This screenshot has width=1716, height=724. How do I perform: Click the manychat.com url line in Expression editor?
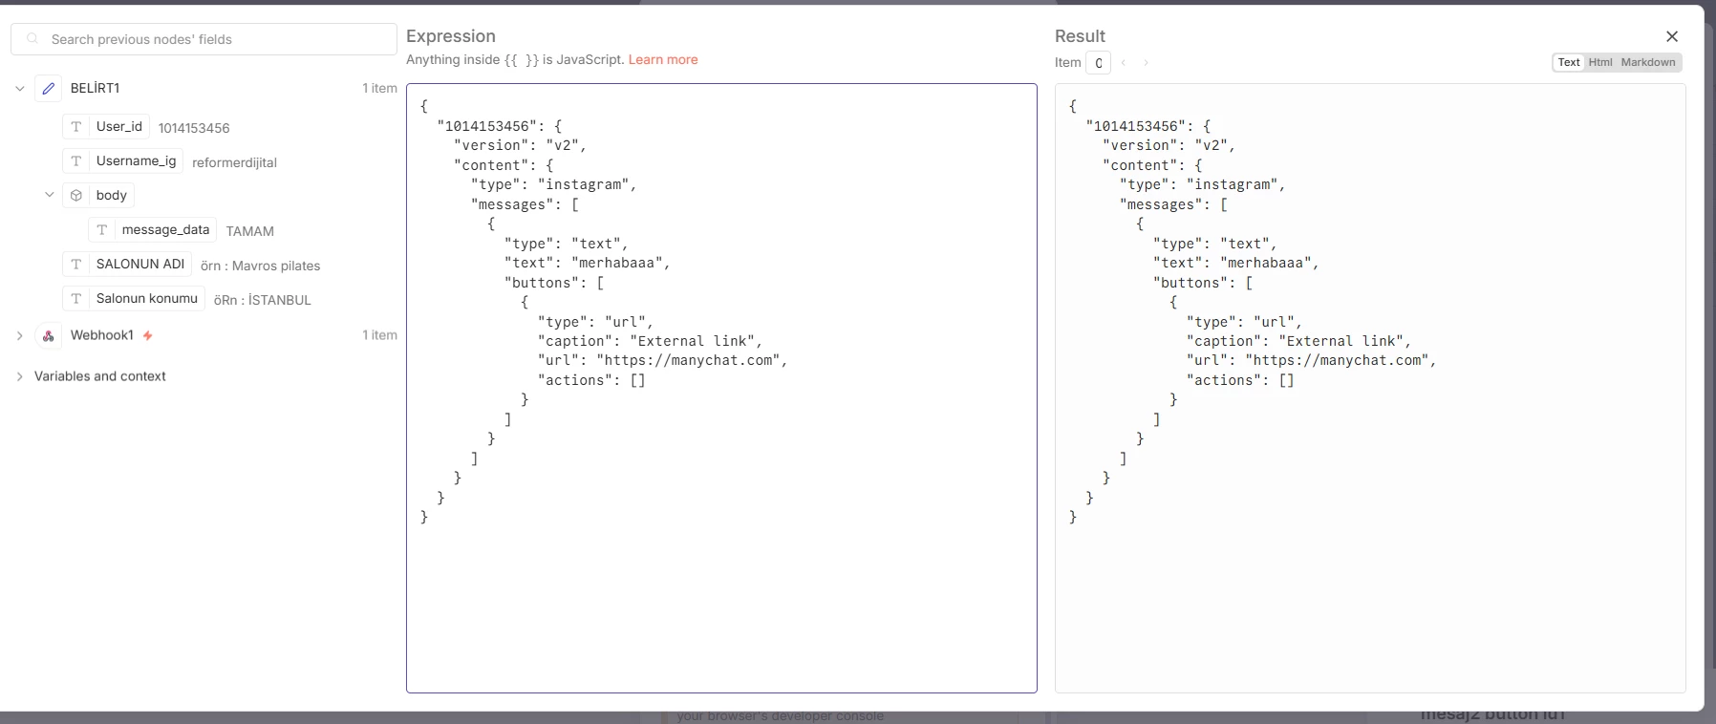pyautogui.click(x=663, y=360)
